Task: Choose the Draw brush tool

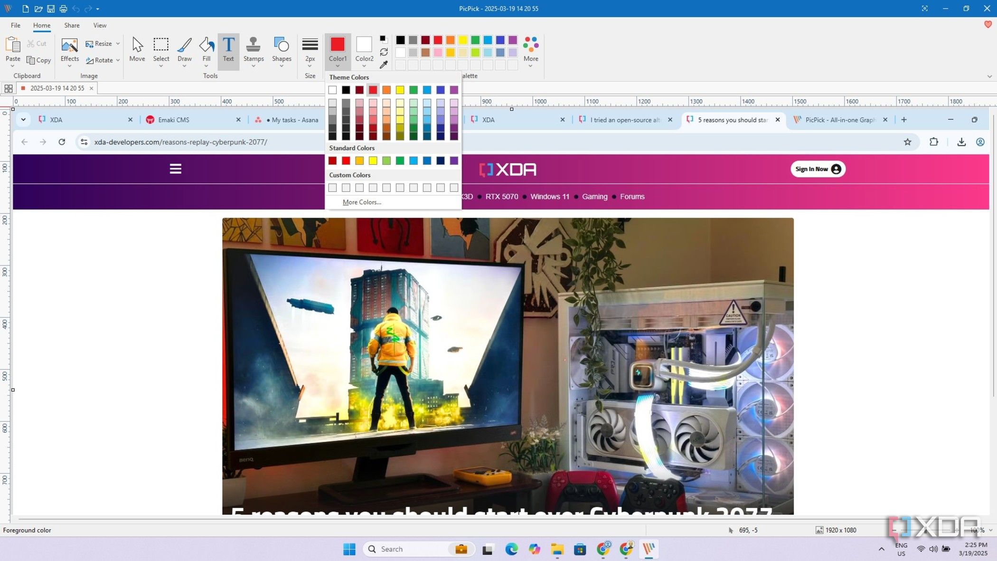Action: tap(184, 49)
